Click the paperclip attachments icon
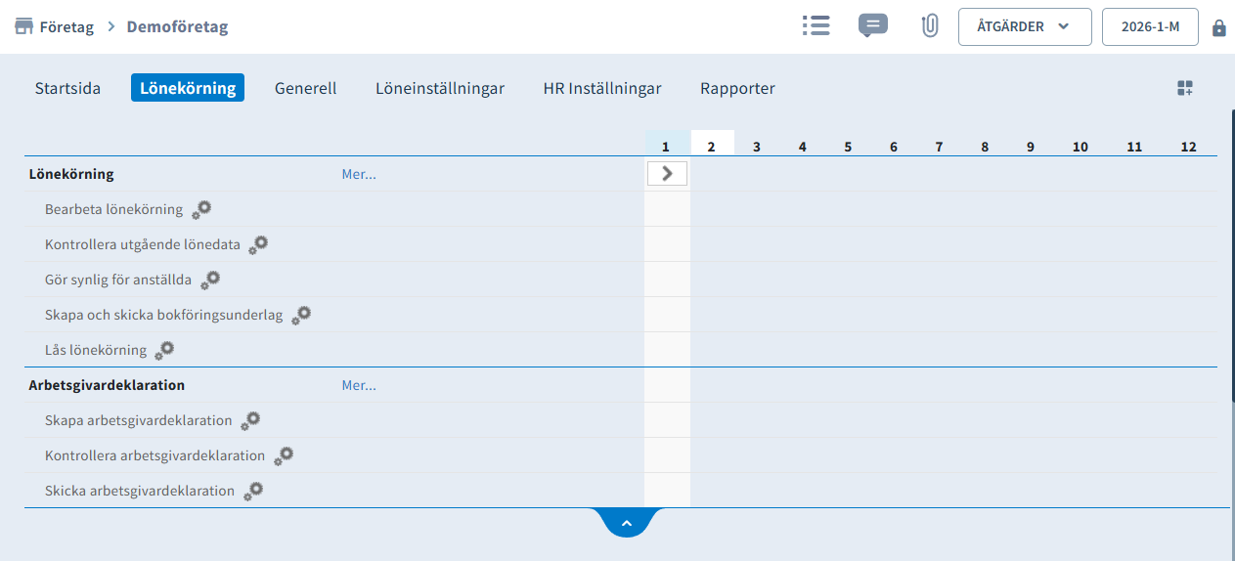This screenshot has height=561, width=1235. (x=930, y=26)
